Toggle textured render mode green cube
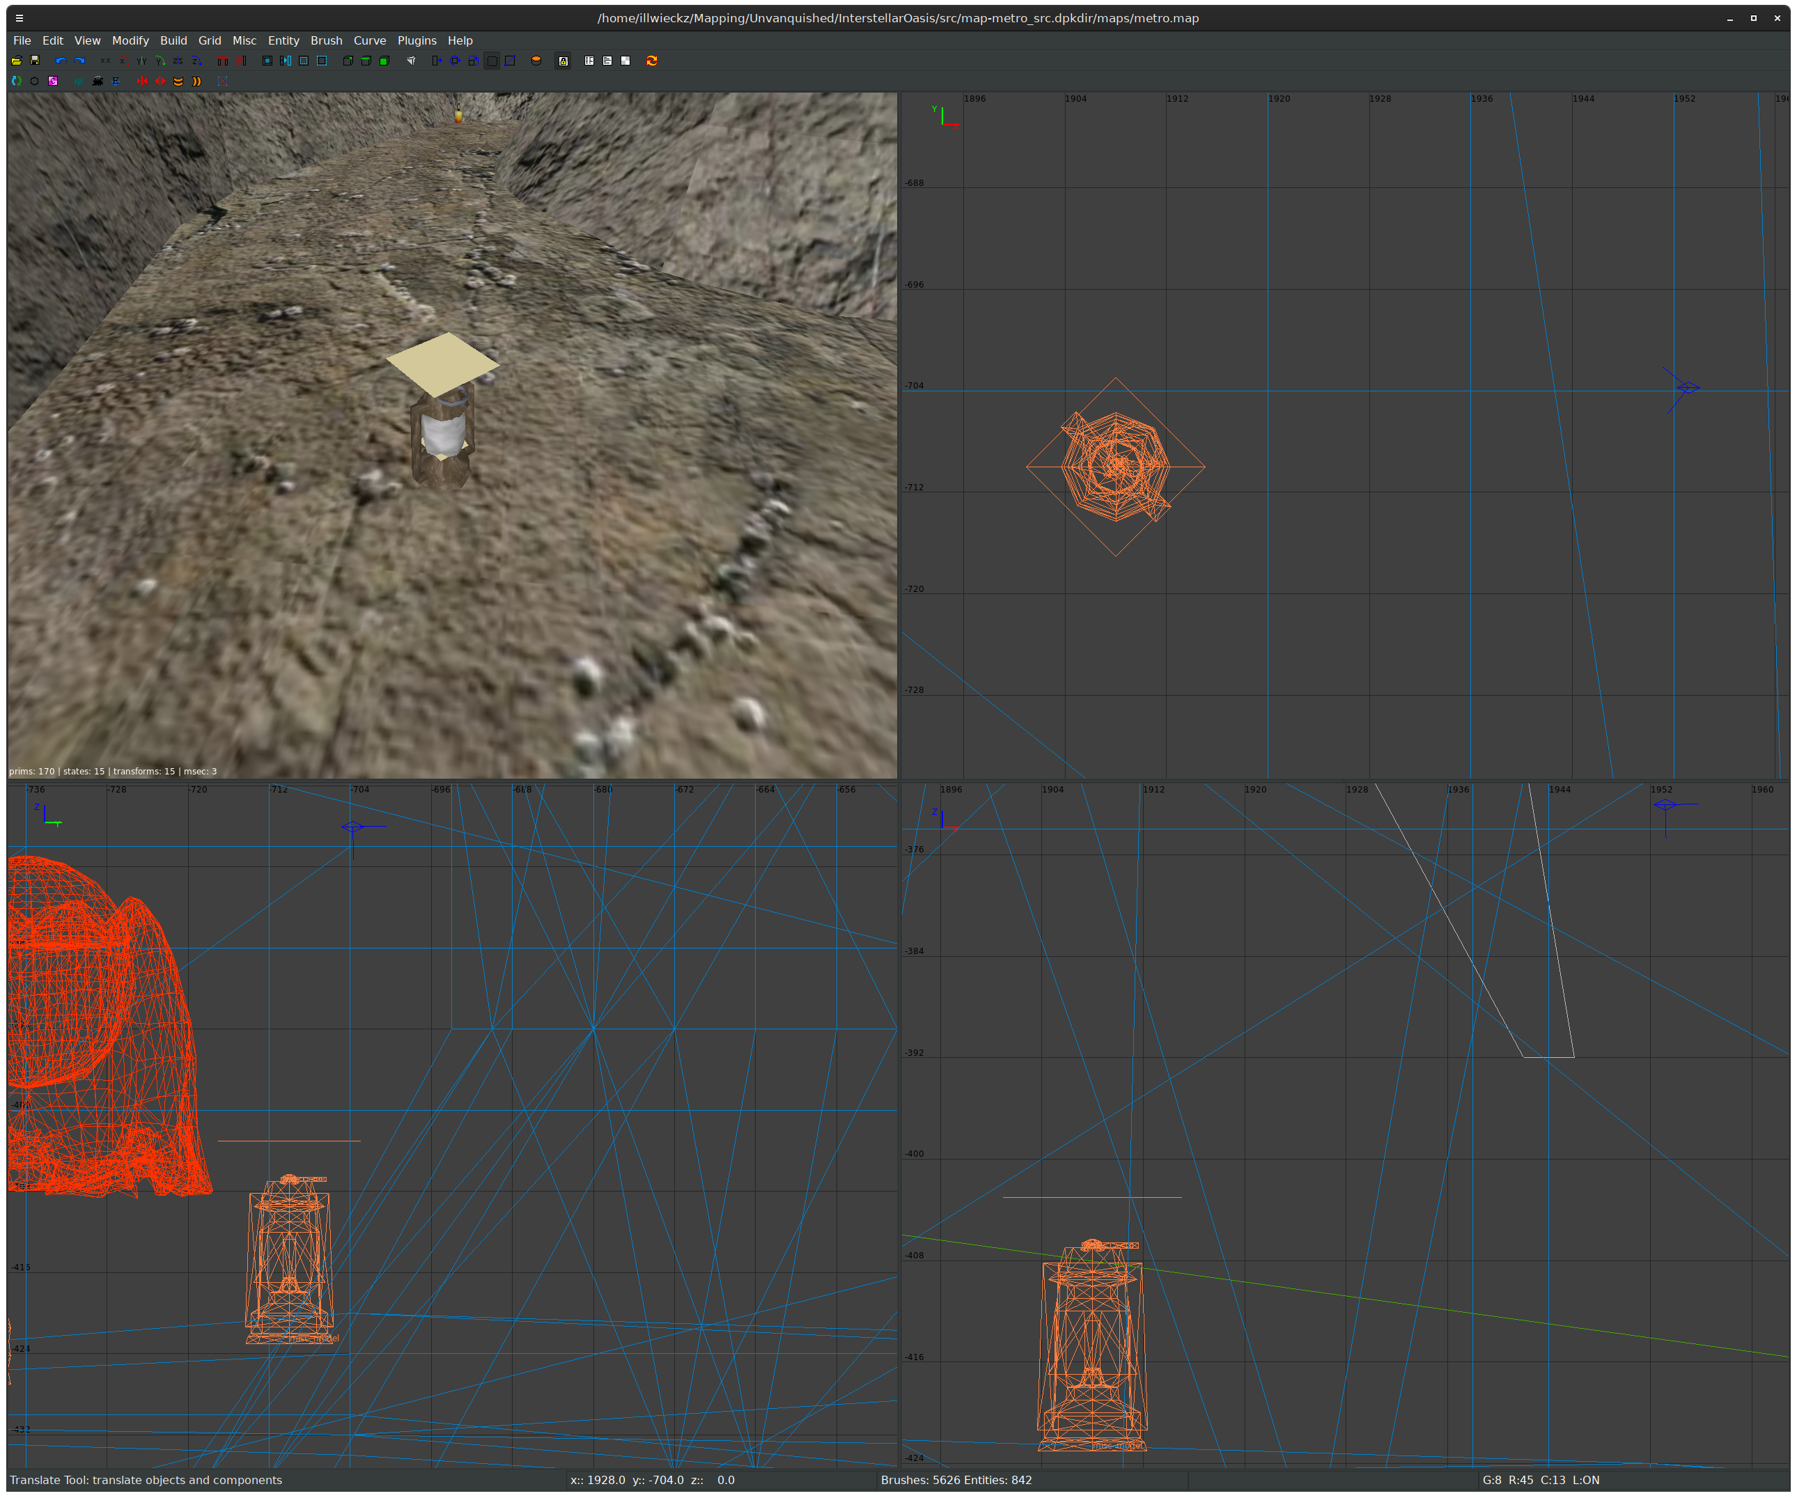This screenshot has height=1498, width=1797. pos(384,61)
